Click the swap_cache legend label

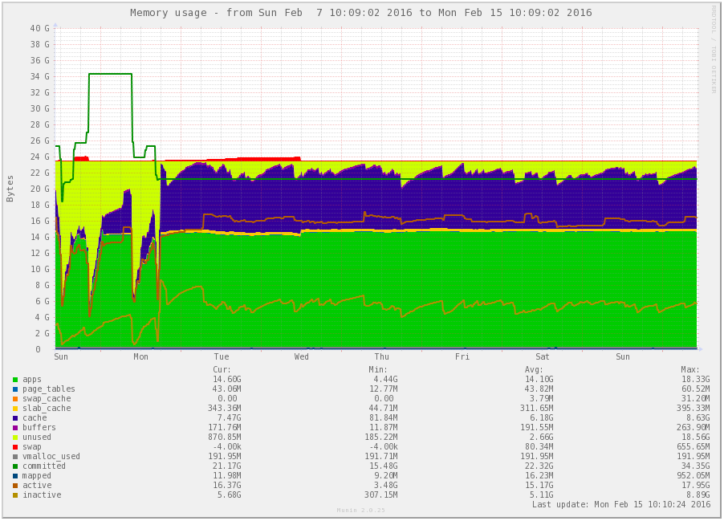point(47,399)
